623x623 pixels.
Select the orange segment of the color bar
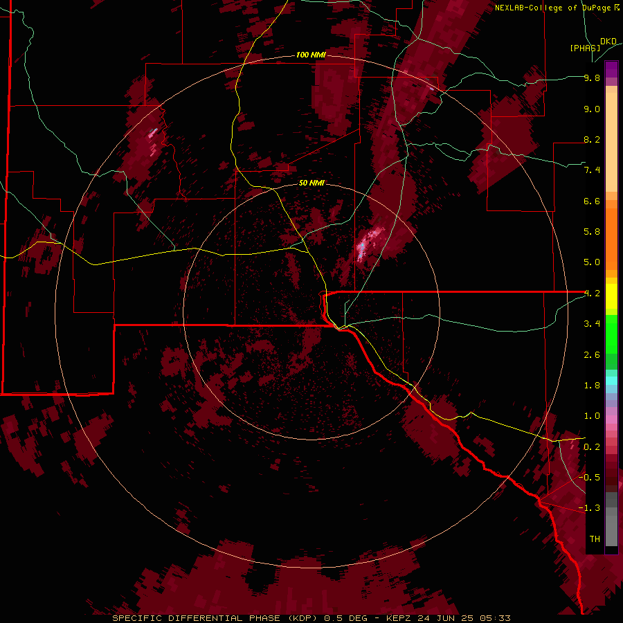pos(611,238)
